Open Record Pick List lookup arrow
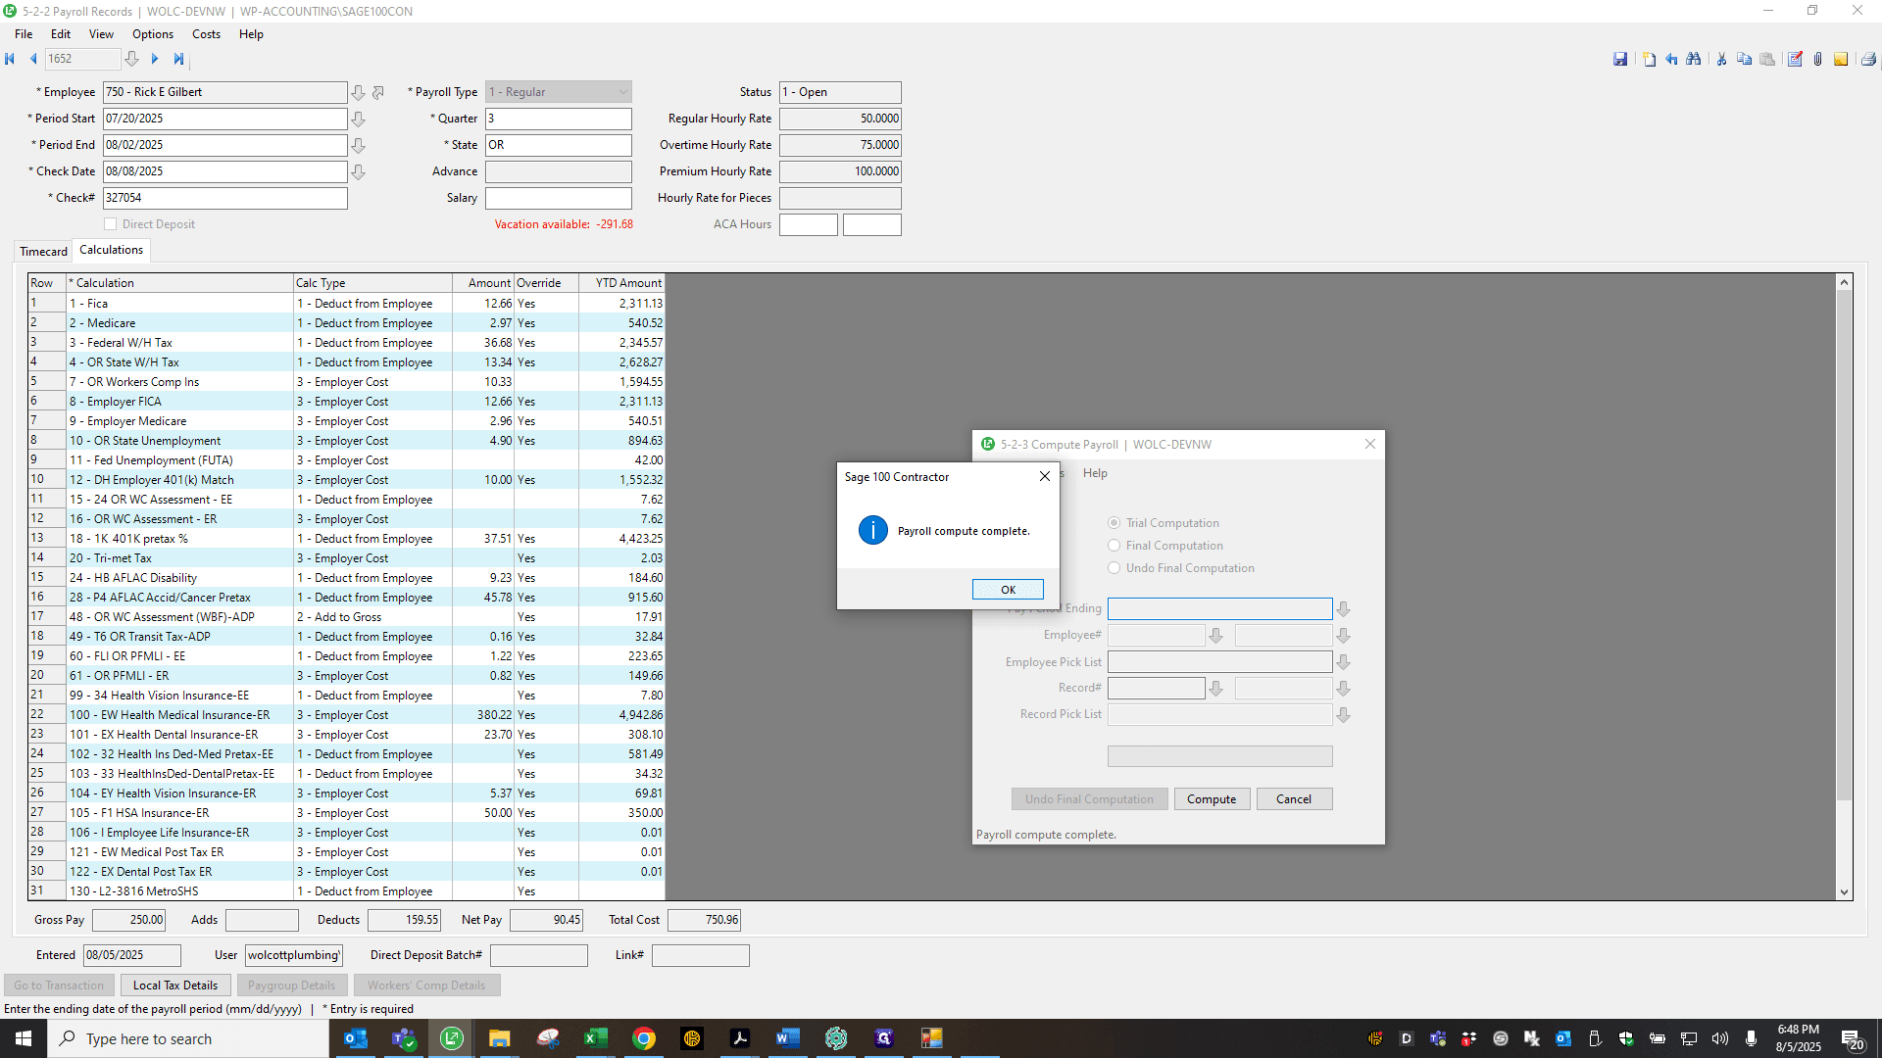 [1344, 715]
